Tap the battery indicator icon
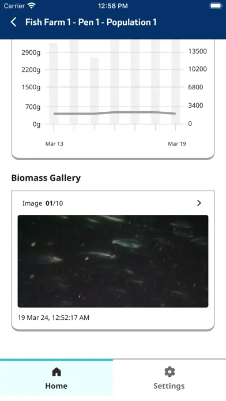Viewport: 226px width, 401px height. tap(216, 6)
